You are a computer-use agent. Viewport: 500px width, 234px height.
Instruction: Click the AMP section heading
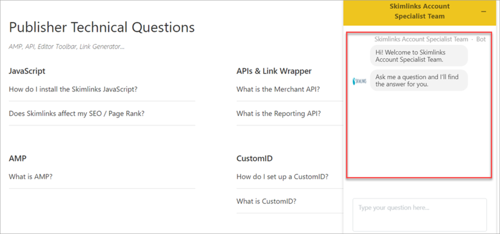coord(19,158)
